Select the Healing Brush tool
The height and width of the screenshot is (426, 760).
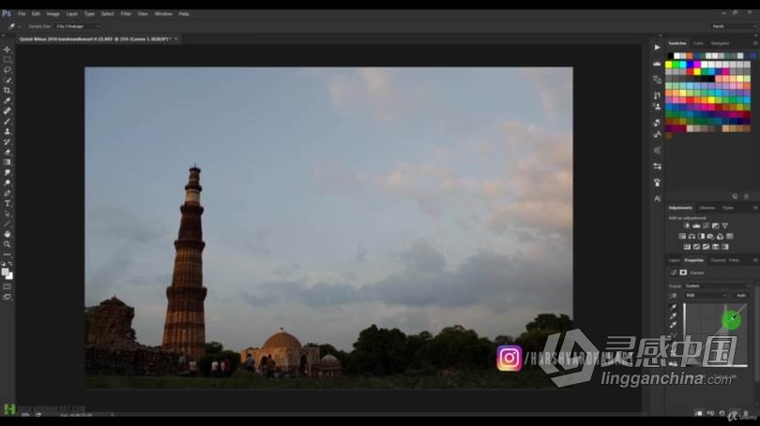point(8,110)
